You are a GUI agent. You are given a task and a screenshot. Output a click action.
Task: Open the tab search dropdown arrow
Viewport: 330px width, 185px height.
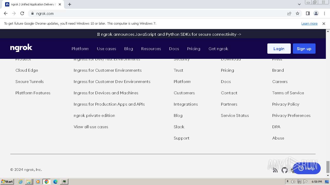(x=299, y=4)
